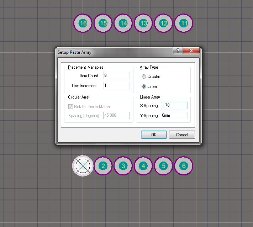Select pad 2 on the PCB
This screenshot has width=253, height=227.
tap(103, 166)
